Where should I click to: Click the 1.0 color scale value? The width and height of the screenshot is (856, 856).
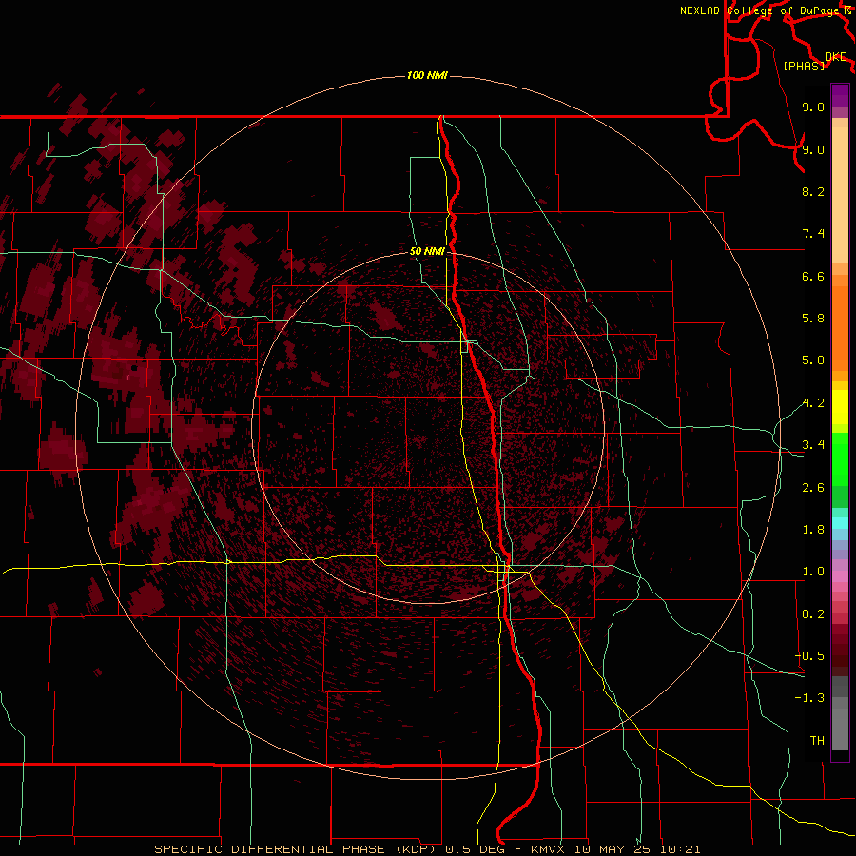click(x=813, y=572)
